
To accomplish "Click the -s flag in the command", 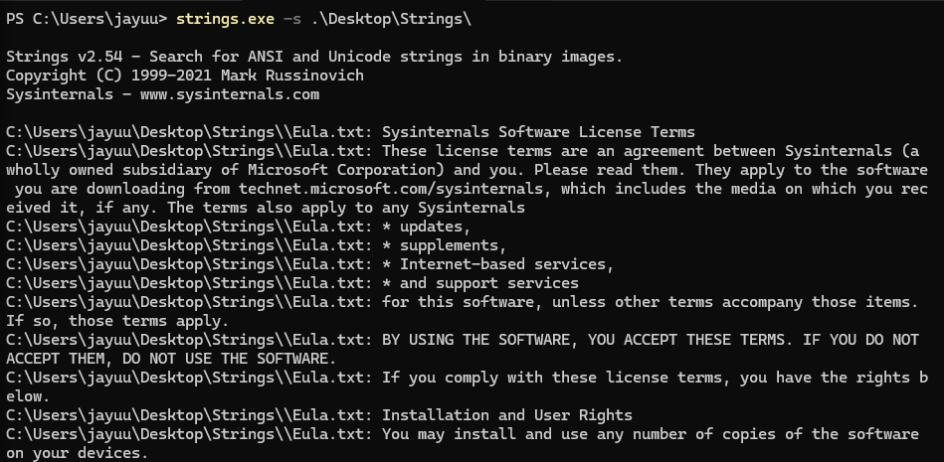I will click(x=292, y=19).
